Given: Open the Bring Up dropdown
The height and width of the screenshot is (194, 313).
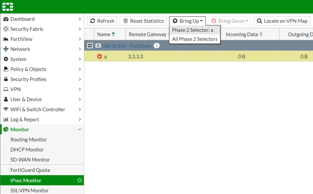Looking at the screenshot, I should click(187, 21).
